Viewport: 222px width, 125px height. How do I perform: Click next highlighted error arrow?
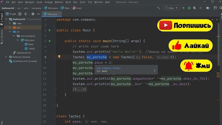pos(217,20)
